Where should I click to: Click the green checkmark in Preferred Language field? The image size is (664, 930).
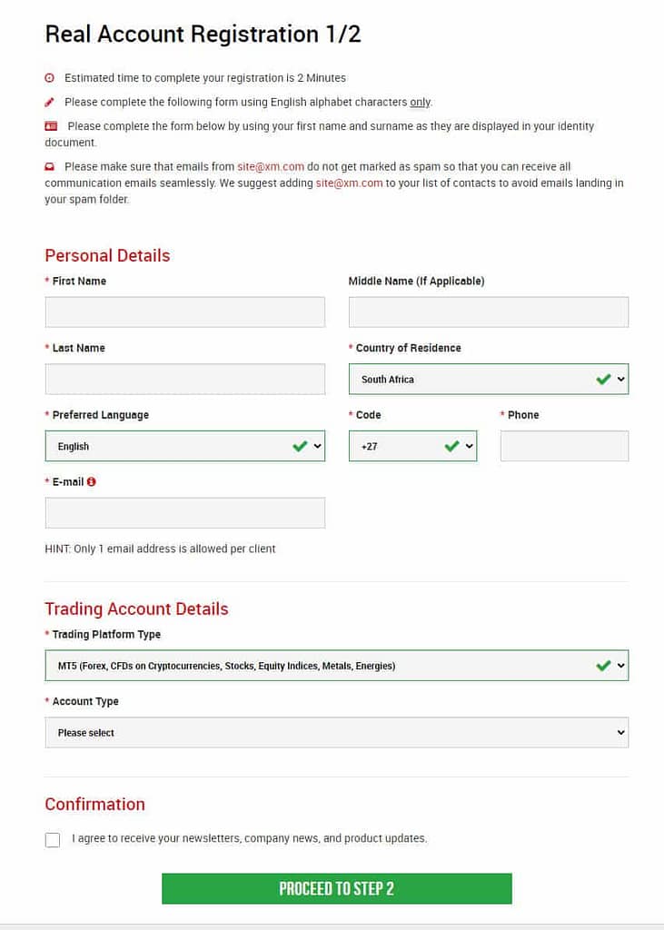coord(301,446)
